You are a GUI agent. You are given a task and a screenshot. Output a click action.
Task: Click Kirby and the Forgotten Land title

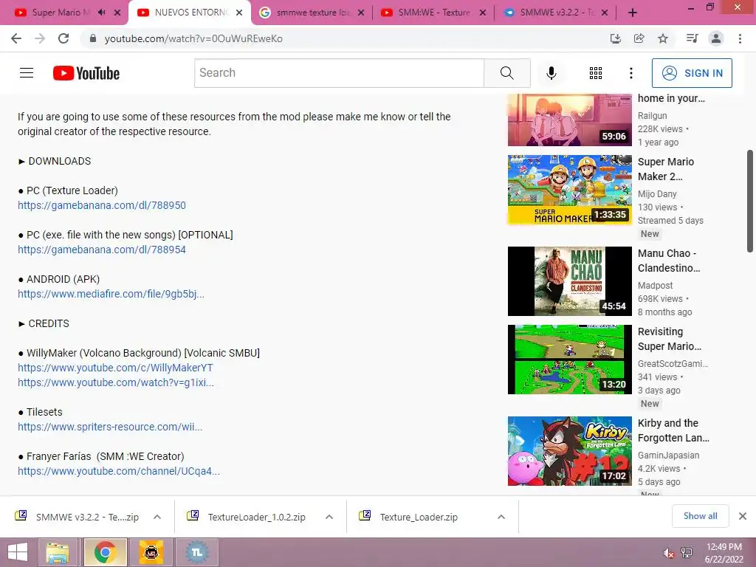(673, 430)
